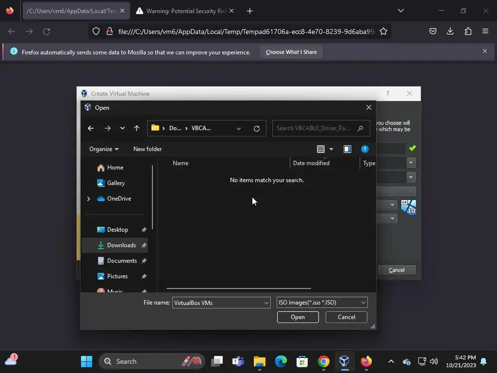Image resolution: width=497 pixels, height=373 pixels.
Task: Expand the File name history dropdown
Action: pyautogui.click(x=266, y=303)
